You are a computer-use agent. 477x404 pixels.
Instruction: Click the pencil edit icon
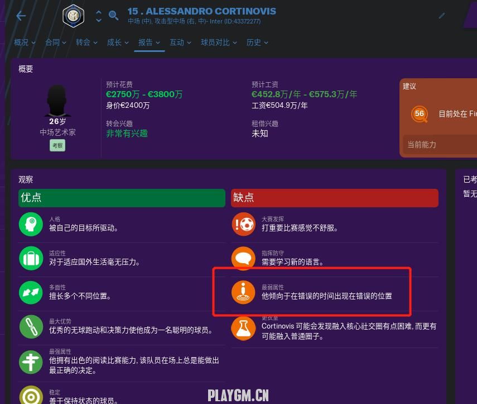click(x=442, y=16)
